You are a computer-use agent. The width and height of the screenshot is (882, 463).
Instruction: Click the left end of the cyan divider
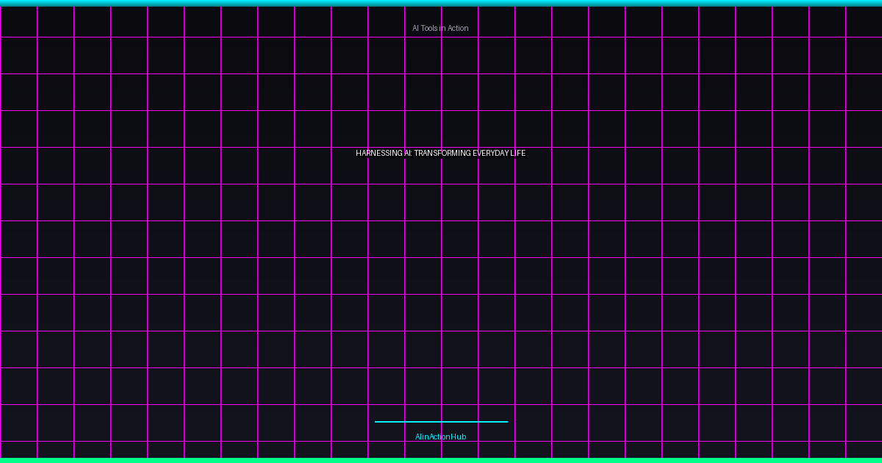pos(377,422)
